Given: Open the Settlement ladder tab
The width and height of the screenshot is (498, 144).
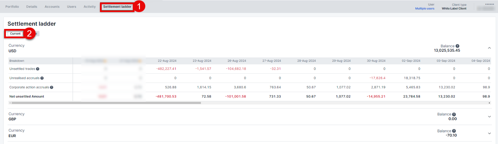Looking at the screenshot, I should click(117, 7).
